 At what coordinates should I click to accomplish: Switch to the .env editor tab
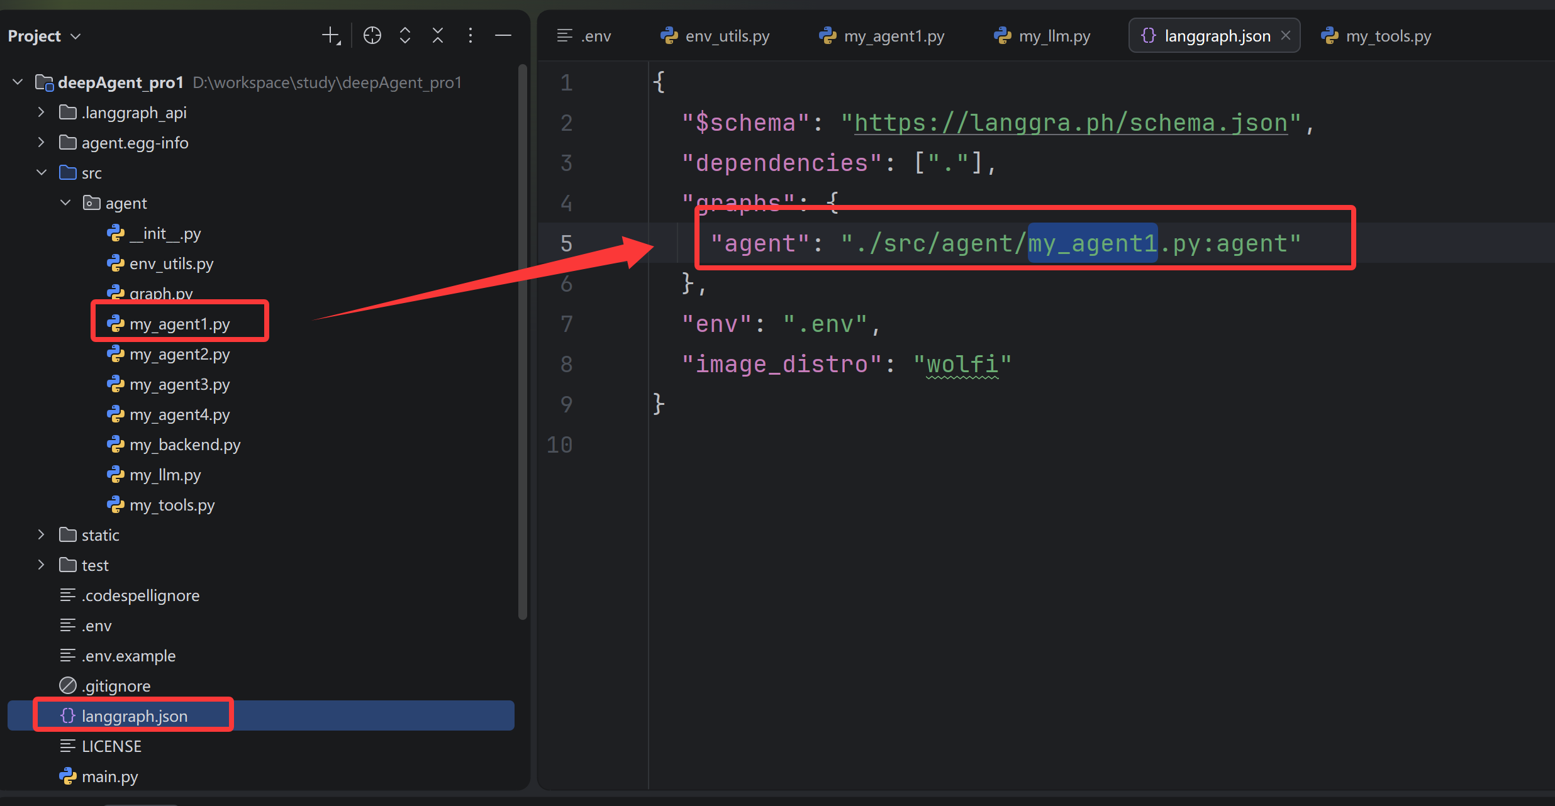coord(584,36)
